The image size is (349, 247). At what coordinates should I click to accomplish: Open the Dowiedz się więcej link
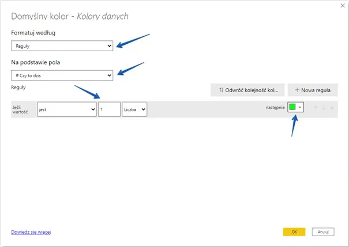[31, 231]
